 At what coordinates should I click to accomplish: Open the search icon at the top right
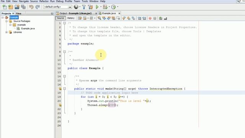point(238,1)
